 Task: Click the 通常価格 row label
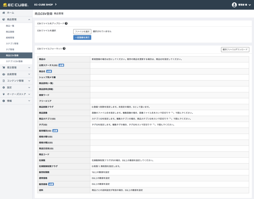(43, 178)
